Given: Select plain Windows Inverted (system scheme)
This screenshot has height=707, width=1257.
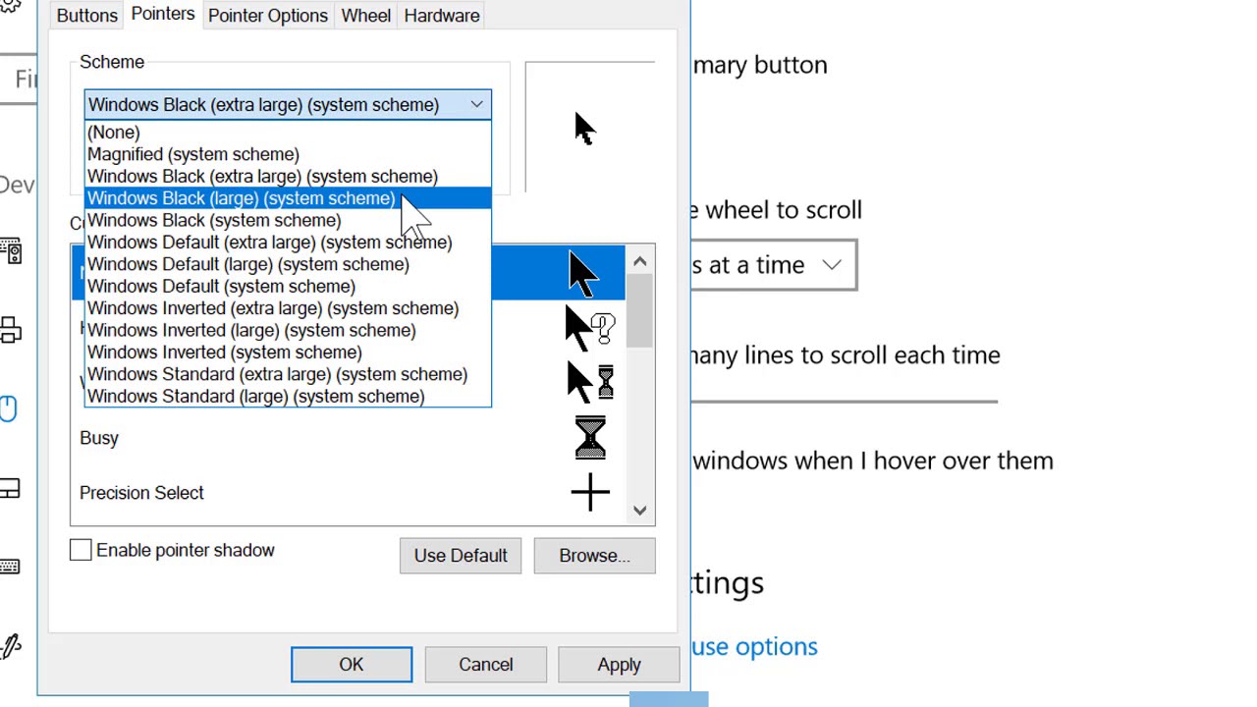Looking at the screenshot, I should pos(288,353).
